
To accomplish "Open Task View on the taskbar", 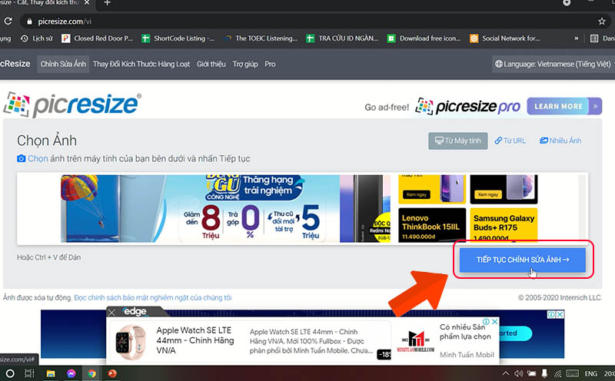I will click(29, 373).
